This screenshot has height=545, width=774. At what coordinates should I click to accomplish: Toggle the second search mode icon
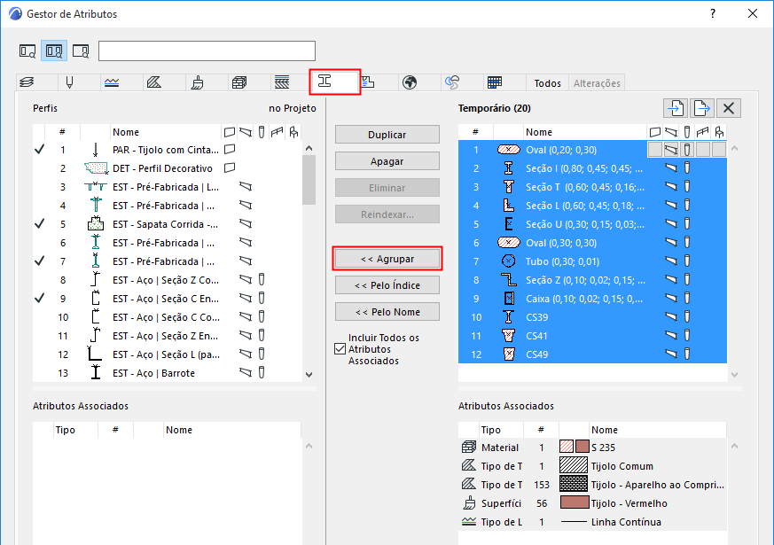point(54,51)
